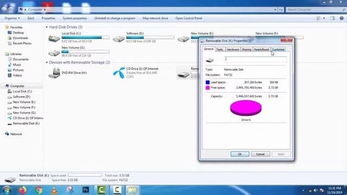347x195 pixels.
Task: Open Photoshop from the taskbar
Action: click(x=86, y=190)
